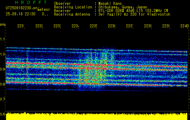Image resolution: width=190 pixels, height=120 pixels.
Task: Click the word meteor under the file name
Action: pos(44,10)
